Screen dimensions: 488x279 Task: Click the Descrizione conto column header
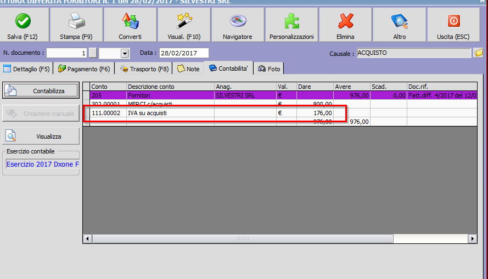click(170, 87)
